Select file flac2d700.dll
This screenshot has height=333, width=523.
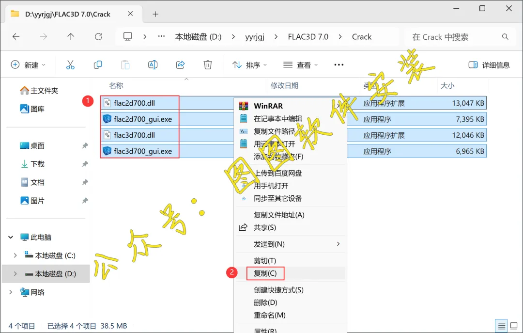135,103
